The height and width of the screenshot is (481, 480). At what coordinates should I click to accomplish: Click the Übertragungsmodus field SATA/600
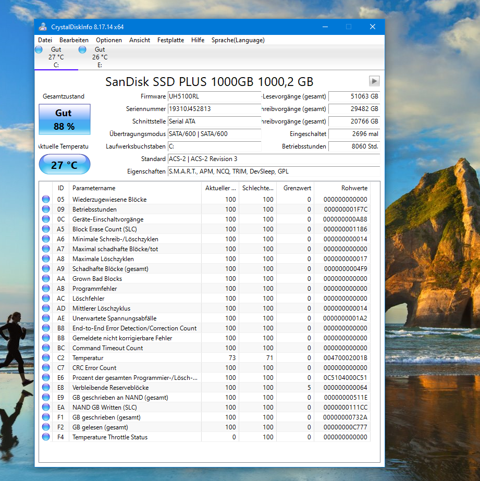click(x=214, y=134)
